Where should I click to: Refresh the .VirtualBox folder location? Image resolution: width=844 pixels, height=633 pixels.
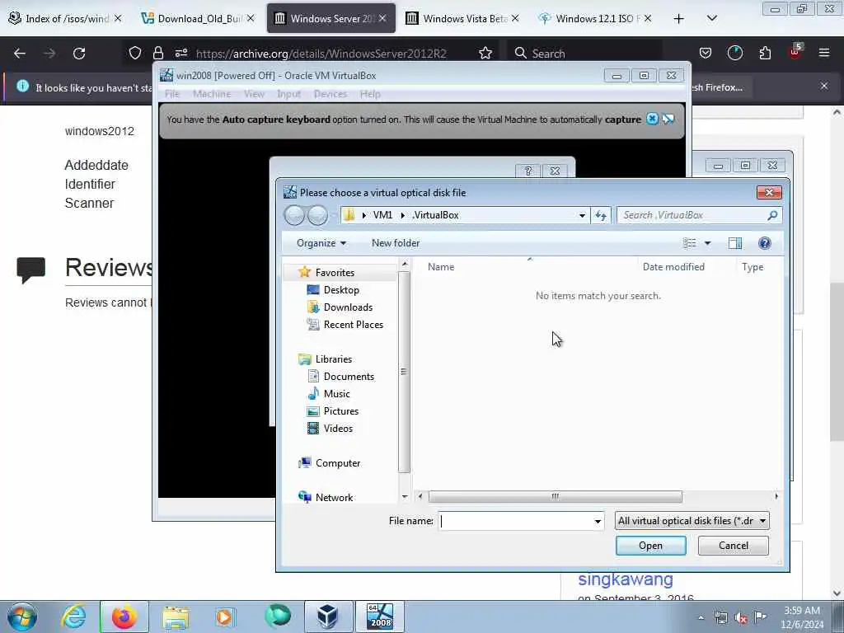coord(601,215)
